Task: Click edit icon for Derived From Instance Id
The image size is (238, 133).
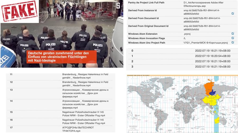Action: (233, 13)
